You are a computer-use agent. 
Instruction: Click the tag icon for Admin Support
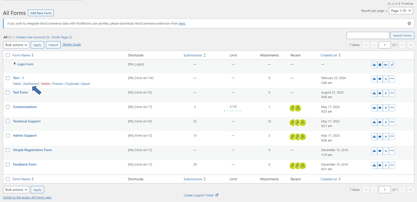(x=380, y=136)
